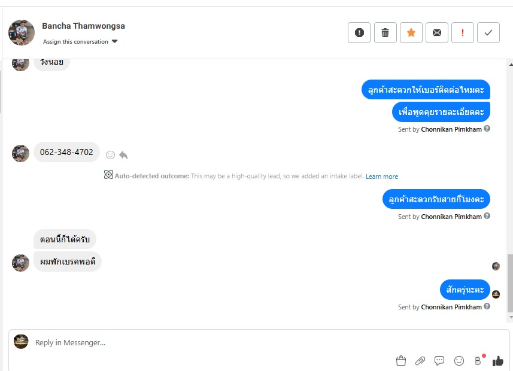The width and height of the screenshot is (513, 371).
Task: React to phone number message with emoji
Action: coord(110,155)
